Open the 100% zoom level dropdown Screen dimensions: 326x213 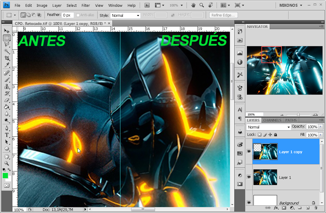tap(176, 5)
